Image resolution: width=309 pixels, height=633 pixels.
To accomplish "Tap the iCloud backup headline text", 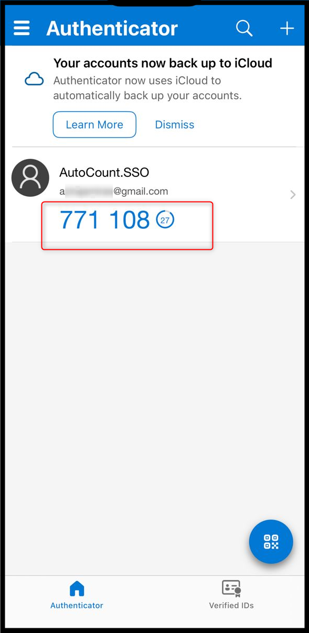I will click(x=163, y=64).
